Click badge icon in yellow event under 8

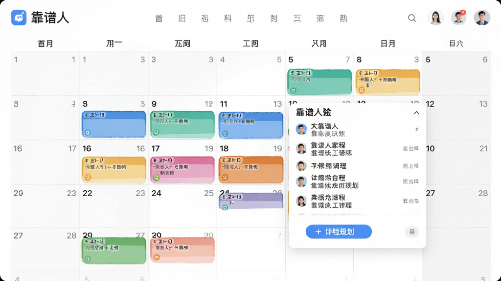pyautogui.click(x=362, y=90)
